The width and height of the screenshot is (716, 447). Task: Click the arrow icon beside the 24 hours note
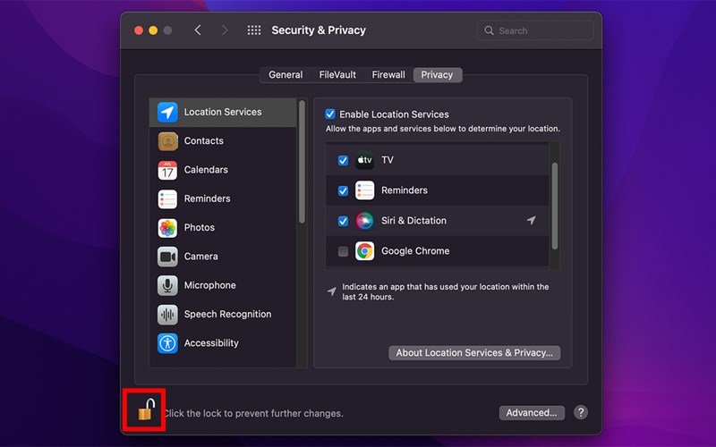point(332,291)
